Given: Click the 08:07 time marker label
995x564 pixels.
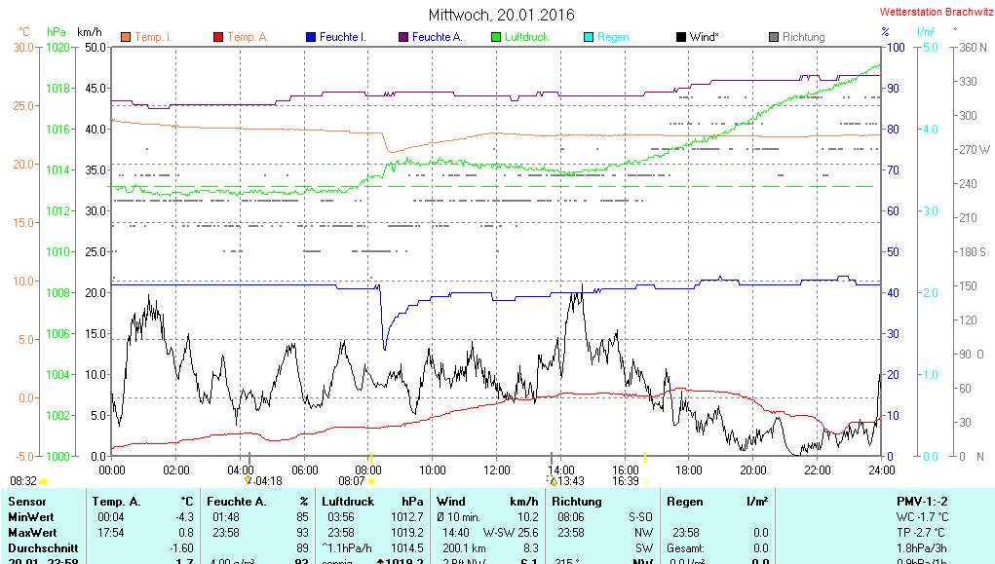Looking at the screenshot, I should coord(352,480).
